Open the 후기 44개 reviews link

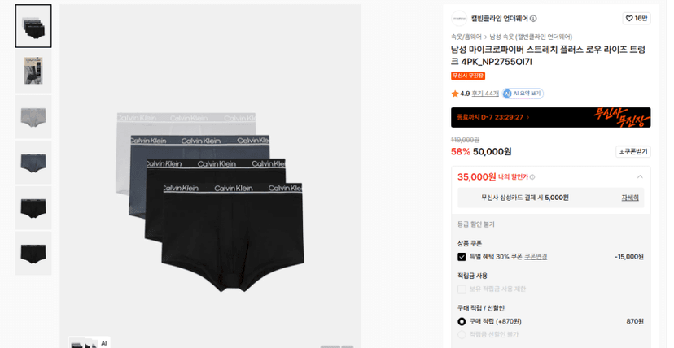click(485, 94)
